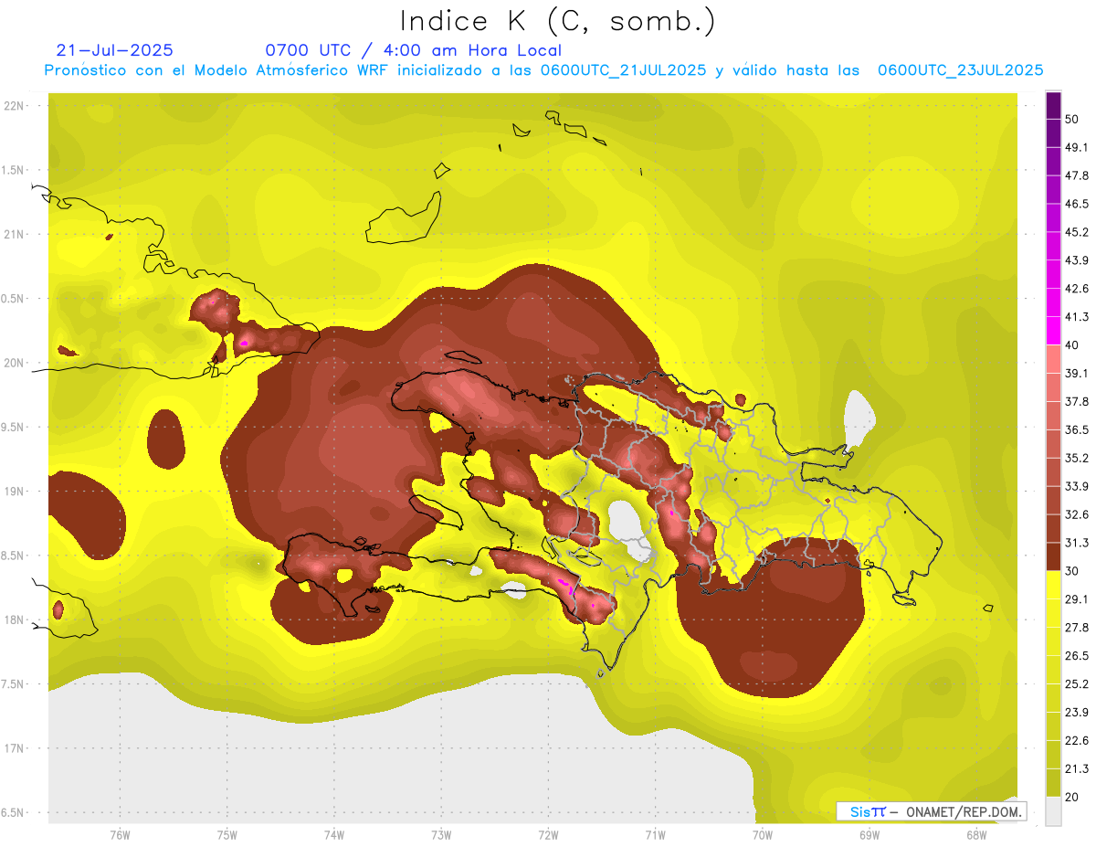This screenshot has height=847, width=1096.
Task: Click the "19N" latitude label
Action: pos(16,492)
